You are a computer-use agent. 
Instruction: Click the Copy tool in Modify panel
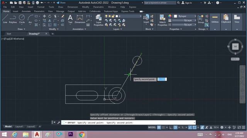click(44, 20)
